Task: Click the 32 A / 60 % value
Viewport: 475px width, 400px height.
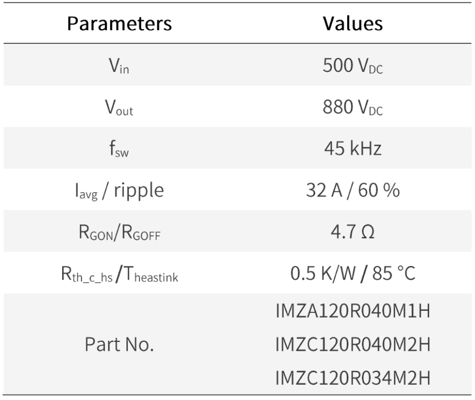Action: click(x=352, y=190)
